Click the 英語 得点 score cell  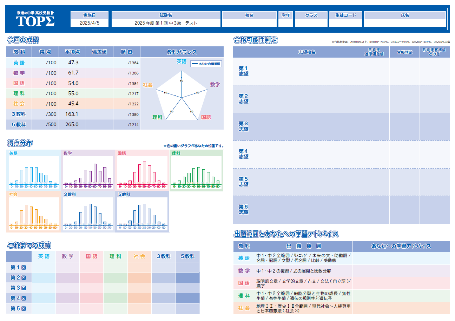pyautogui.click(x=45, y=63)
